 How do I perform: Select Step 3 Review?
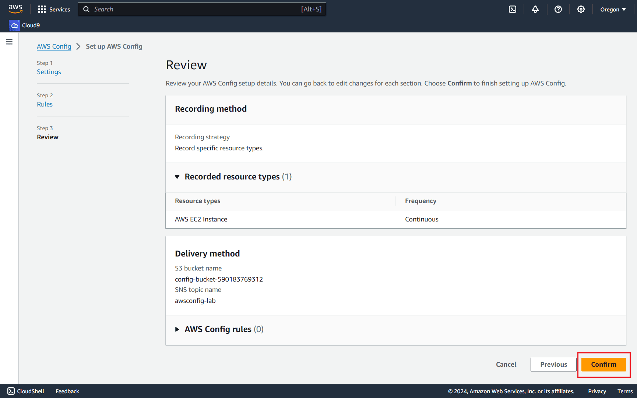click(47, 137)
